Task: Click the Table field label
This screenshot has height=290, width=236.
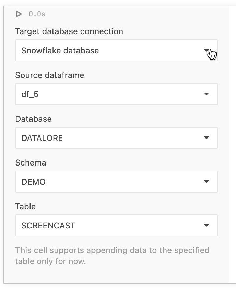Action: tap(25, 207)
